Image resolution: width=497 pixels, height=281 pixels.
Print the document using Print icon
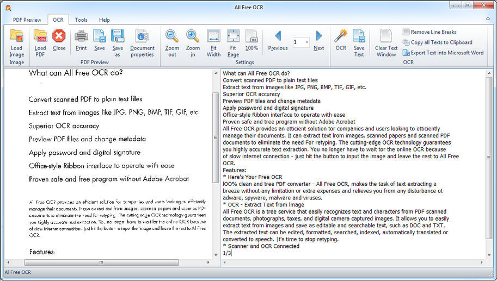click(x=81, y=36)
